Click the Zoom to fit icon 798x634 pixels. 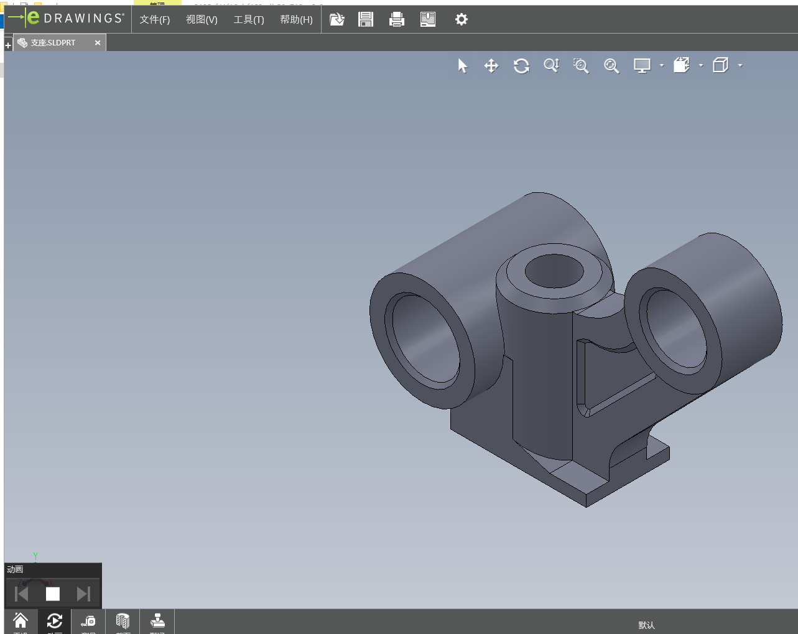[x=611, y=66]
